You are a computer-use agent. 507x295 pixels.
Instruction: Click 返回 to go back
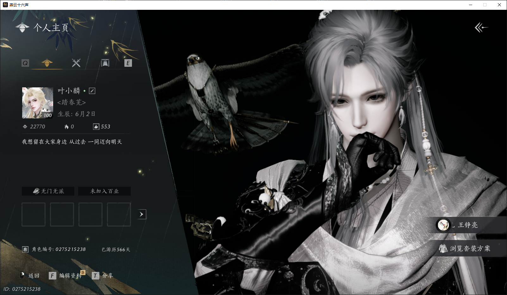30,276
